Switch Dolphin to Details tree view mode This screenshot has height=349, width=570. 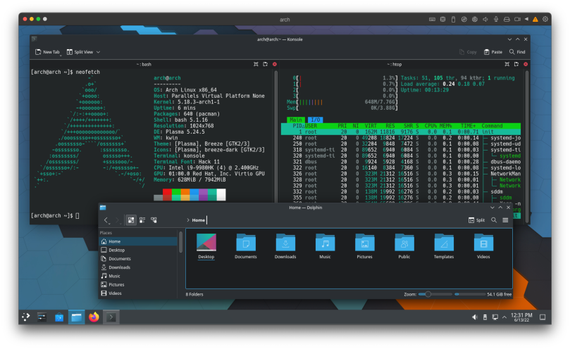(x=154, y=220)
